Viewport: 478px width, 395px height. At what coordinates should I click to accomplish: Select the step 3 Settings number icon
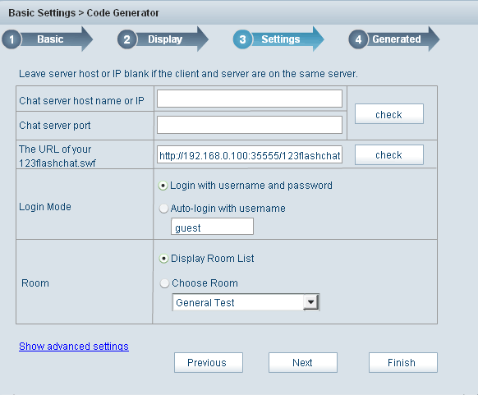[x=242, y=39]
